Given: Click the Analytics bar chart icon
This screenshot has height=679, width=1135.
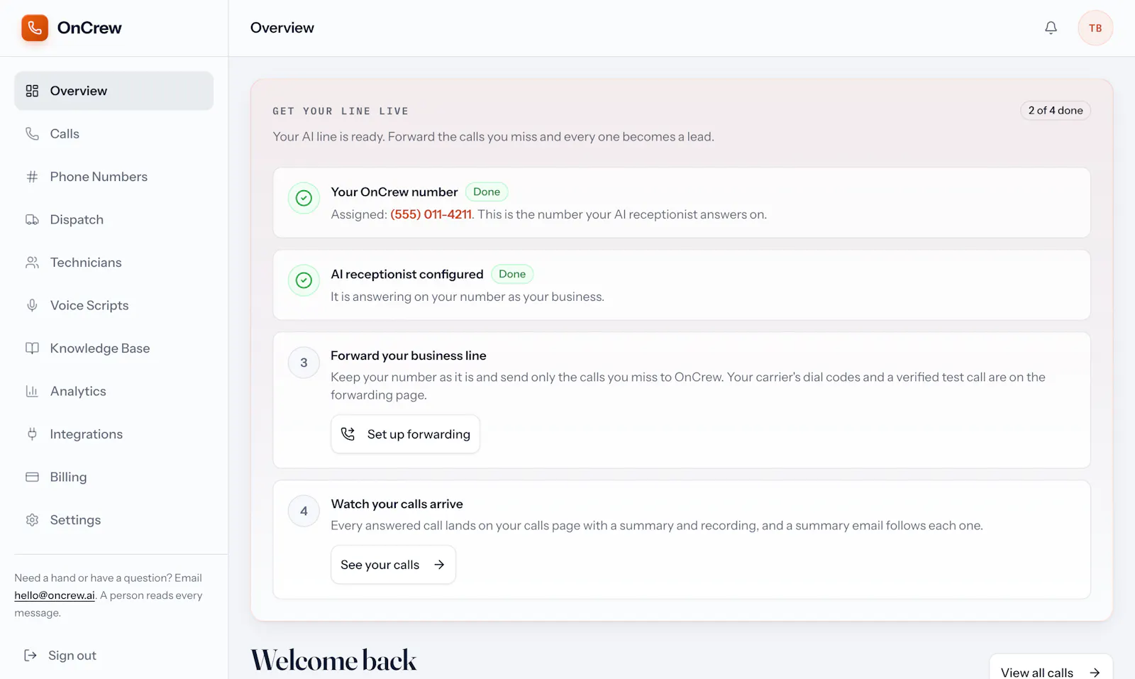Looking at the screenshot, I should [x=32, y=391].
